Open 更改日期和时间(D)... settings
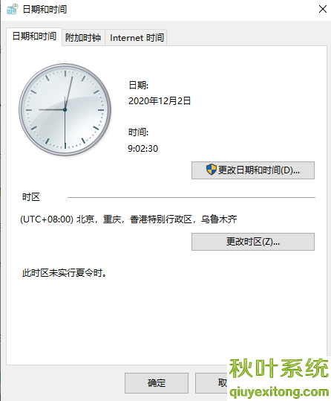 click(253, 170)
